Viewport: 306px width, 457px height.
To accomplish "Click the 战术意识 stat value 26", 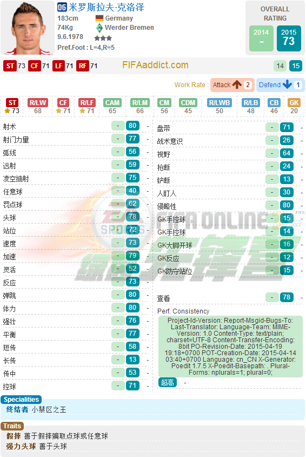I will click(x=287, y=140).
